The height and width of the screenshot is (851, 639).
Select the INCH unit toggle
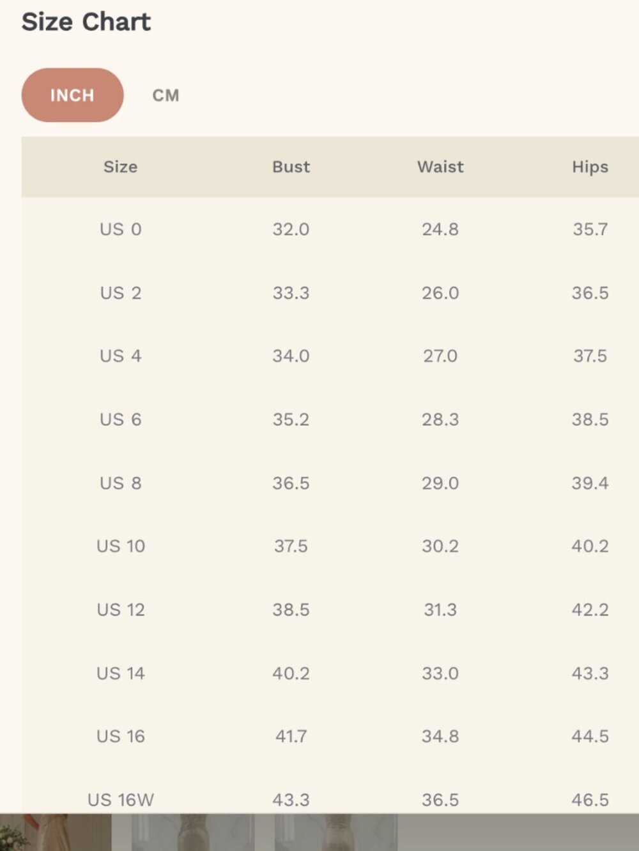tap(72, 95)
